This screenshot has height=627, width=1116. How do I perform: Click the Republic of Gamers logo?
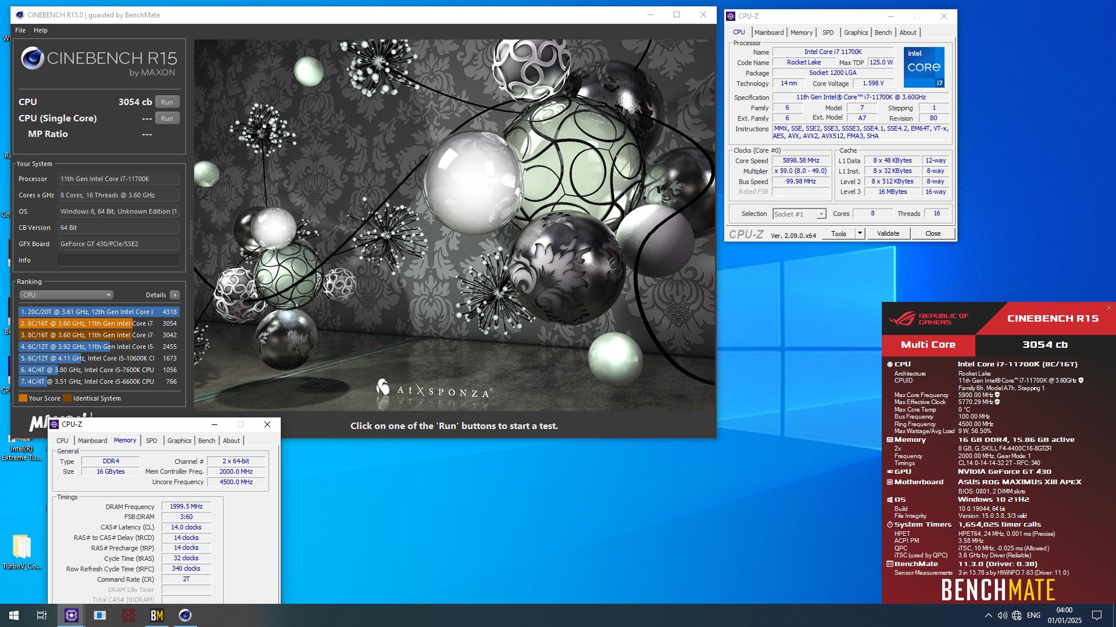pyautogui.click(x=929, y=318)
